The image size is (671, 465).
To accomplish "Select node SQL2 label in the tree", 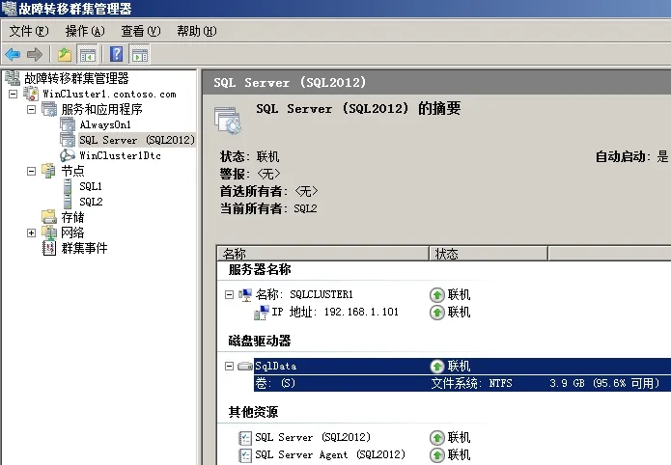I will (91, 202).
